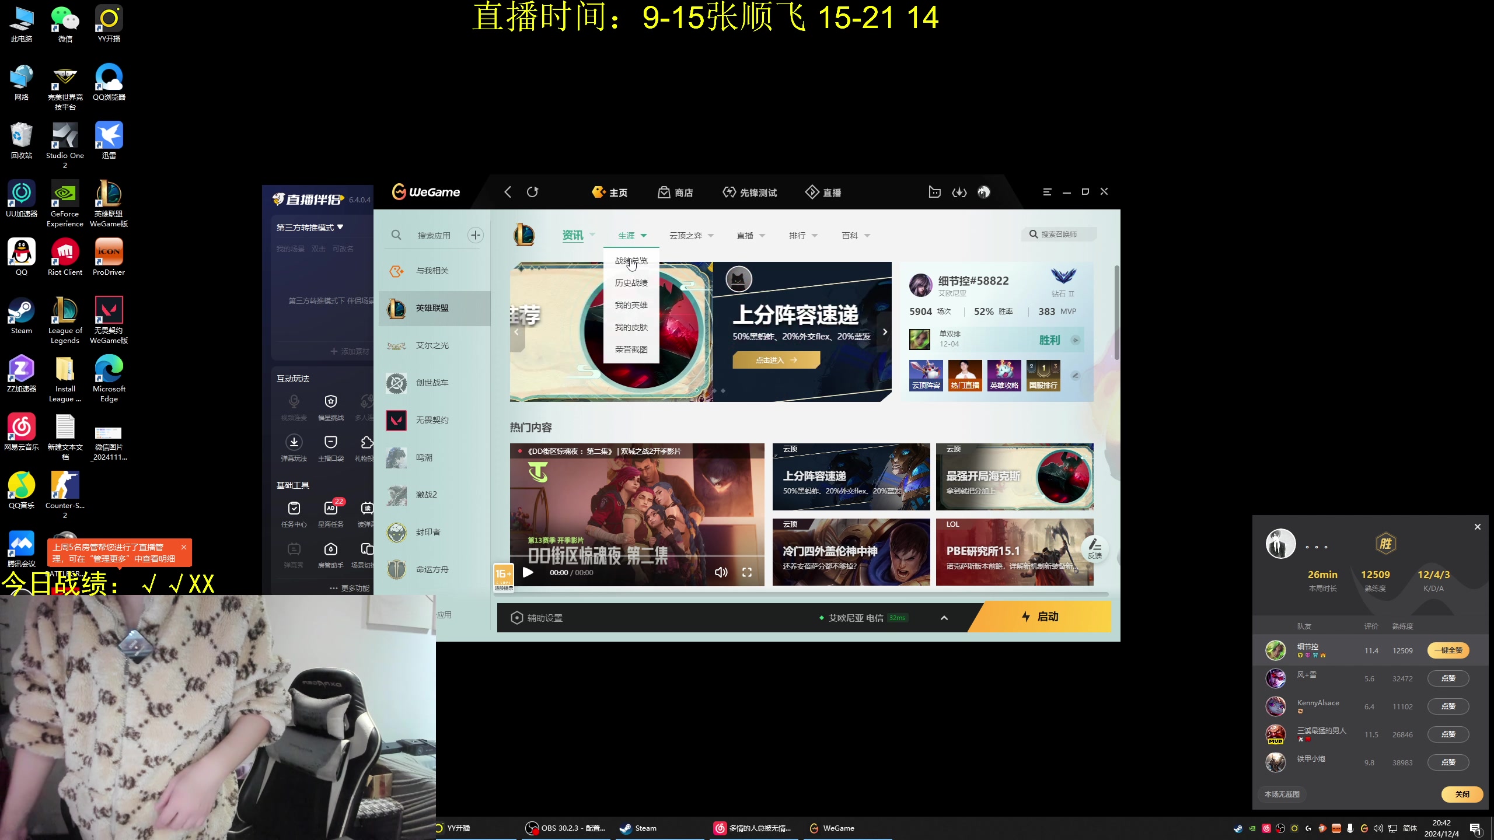Open 第三方转推模式 dropdown in 直播伴侣

point(310,227)
